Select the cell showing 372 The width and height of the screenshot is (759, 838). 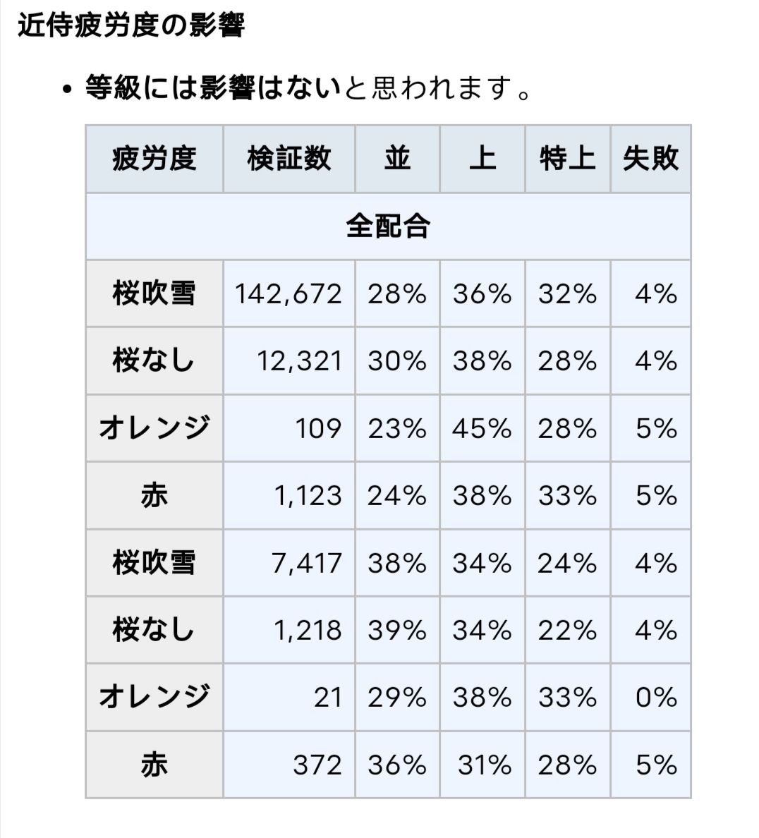(317, 765)
